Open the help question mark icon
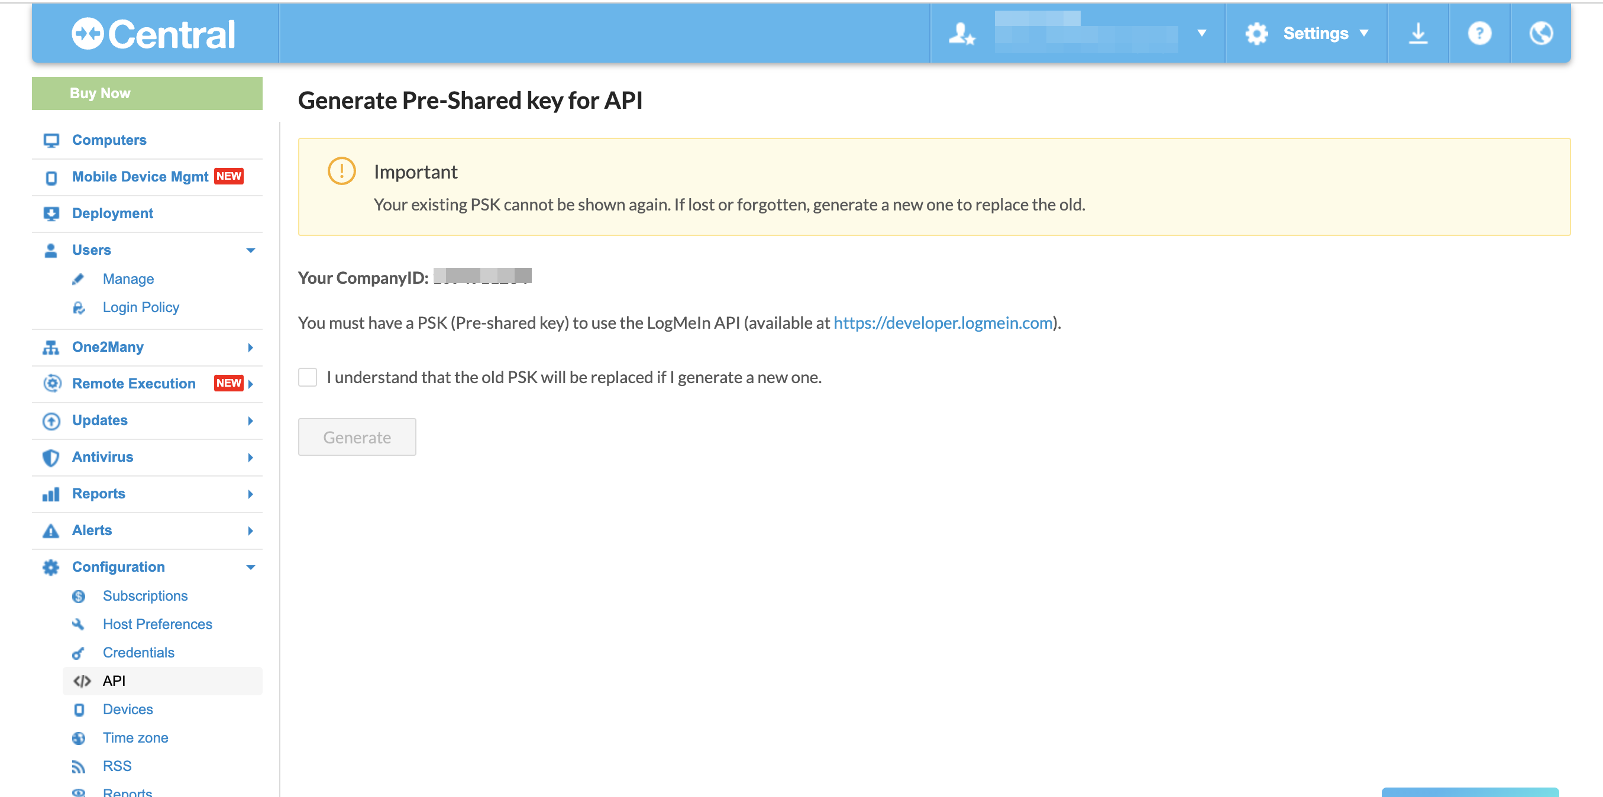Screen dimensions: 1603x797 [x=1479, y=33]
